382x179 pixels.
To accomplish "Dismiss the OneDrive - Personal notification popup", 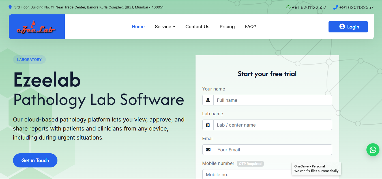I will pyautogui.click(x=316, y=168).
